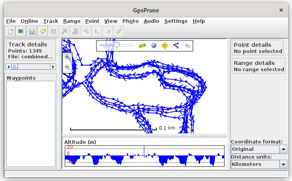Expand the Coordinate format dropdown
Image resolution: width=292 pixels, height=181 pixels.
(x=283, y=149)
